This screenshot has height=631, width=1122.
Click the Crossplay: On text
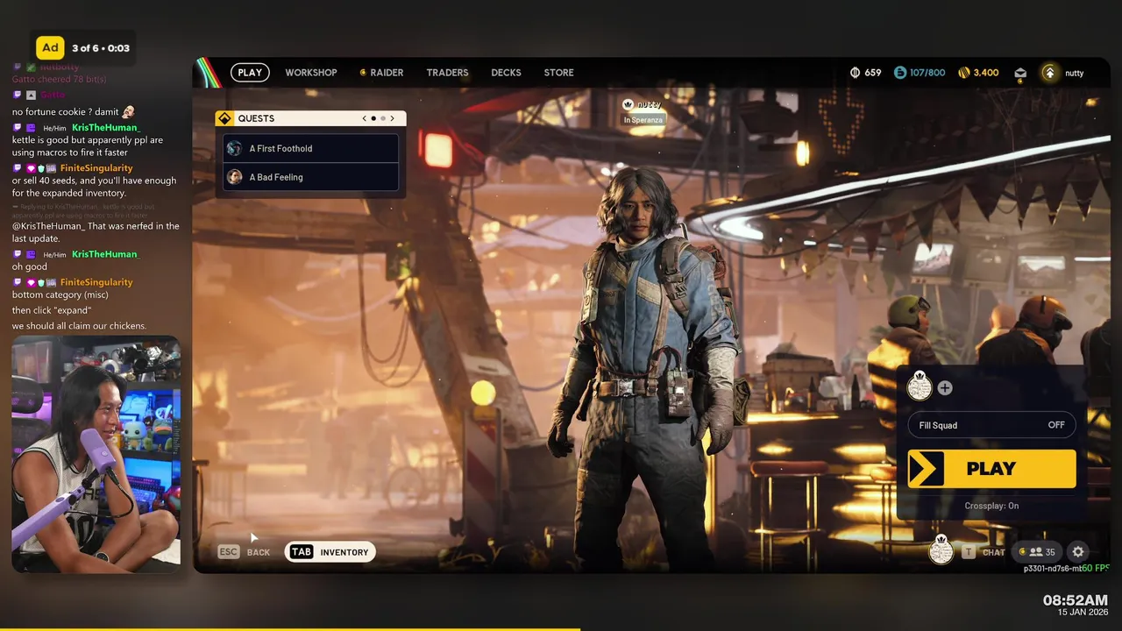[991, 506]
